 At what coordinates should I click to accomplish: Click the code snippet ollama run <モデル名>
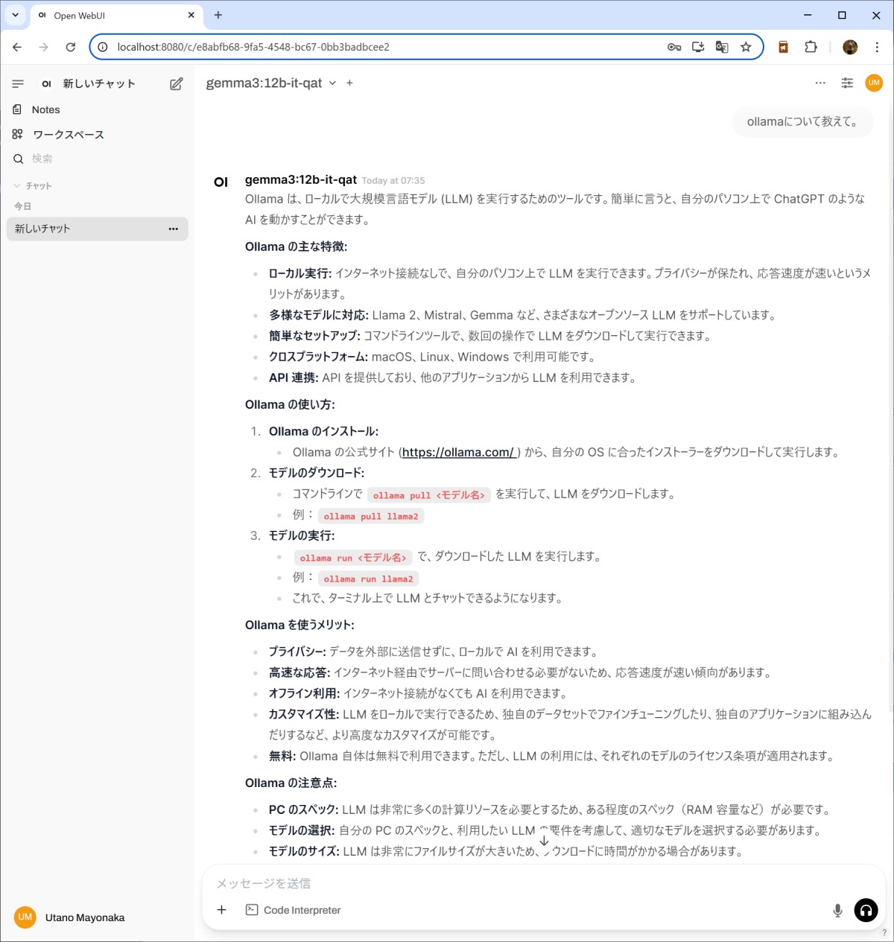(x=353, y=558)
